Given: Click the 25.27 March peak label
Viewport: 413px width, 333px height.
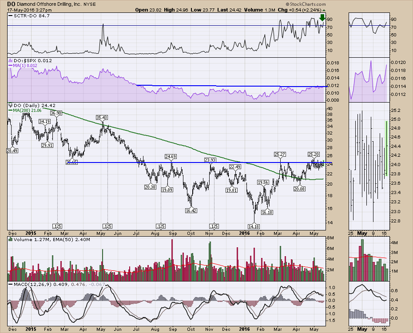Looking at the screenshot, I should [x=279, y=154].
